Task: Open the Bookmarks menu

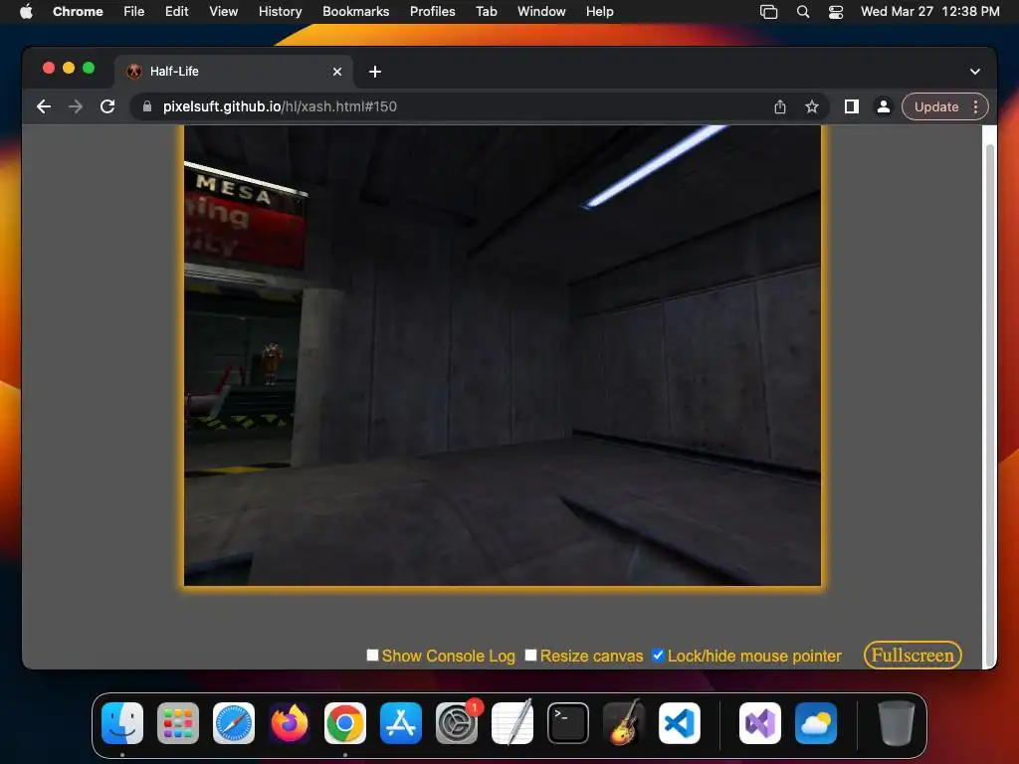Action: [x=356, y=11]
